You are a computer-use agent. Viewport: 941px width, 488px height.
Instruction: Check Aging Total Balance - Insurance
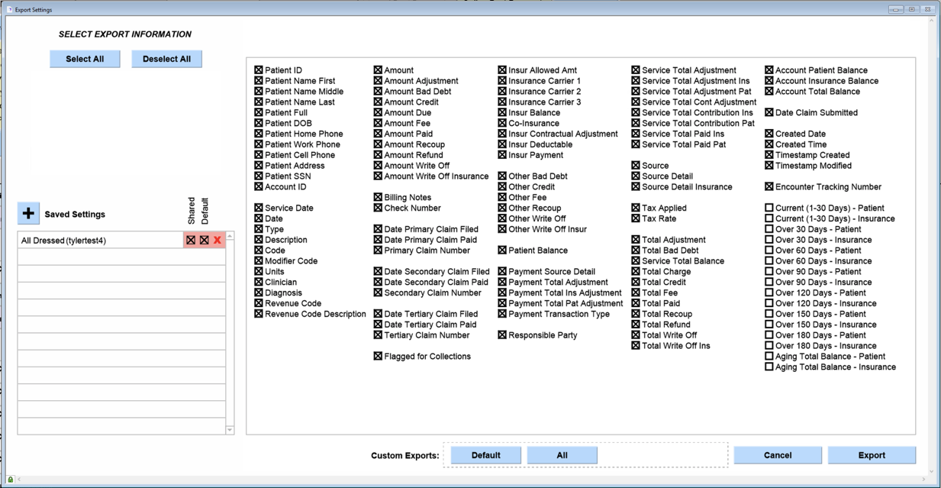click(x=769, y=367)
